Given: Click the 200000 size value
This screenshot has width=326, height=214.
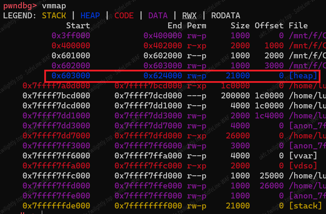Looking at the screenshot, I should [235, 96].
